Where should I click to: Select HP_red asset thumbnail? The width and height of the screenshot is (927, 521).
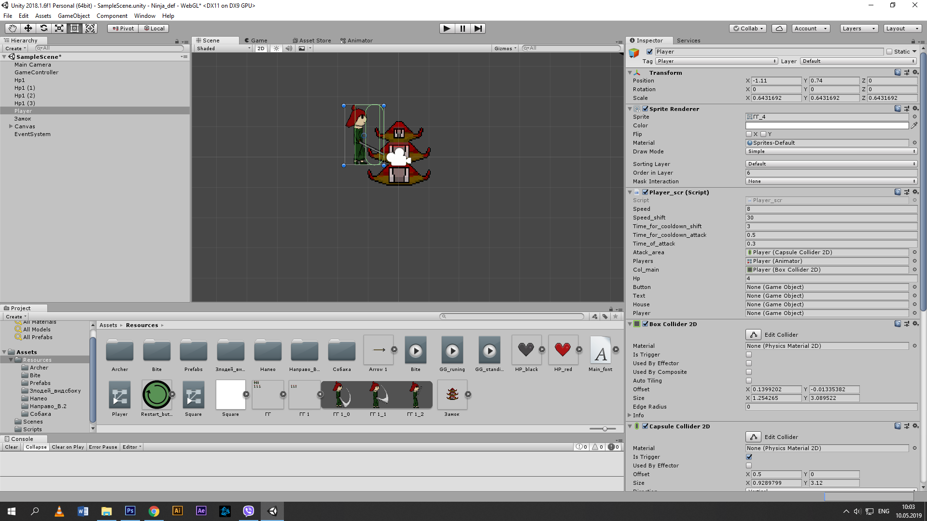(562, 350)
